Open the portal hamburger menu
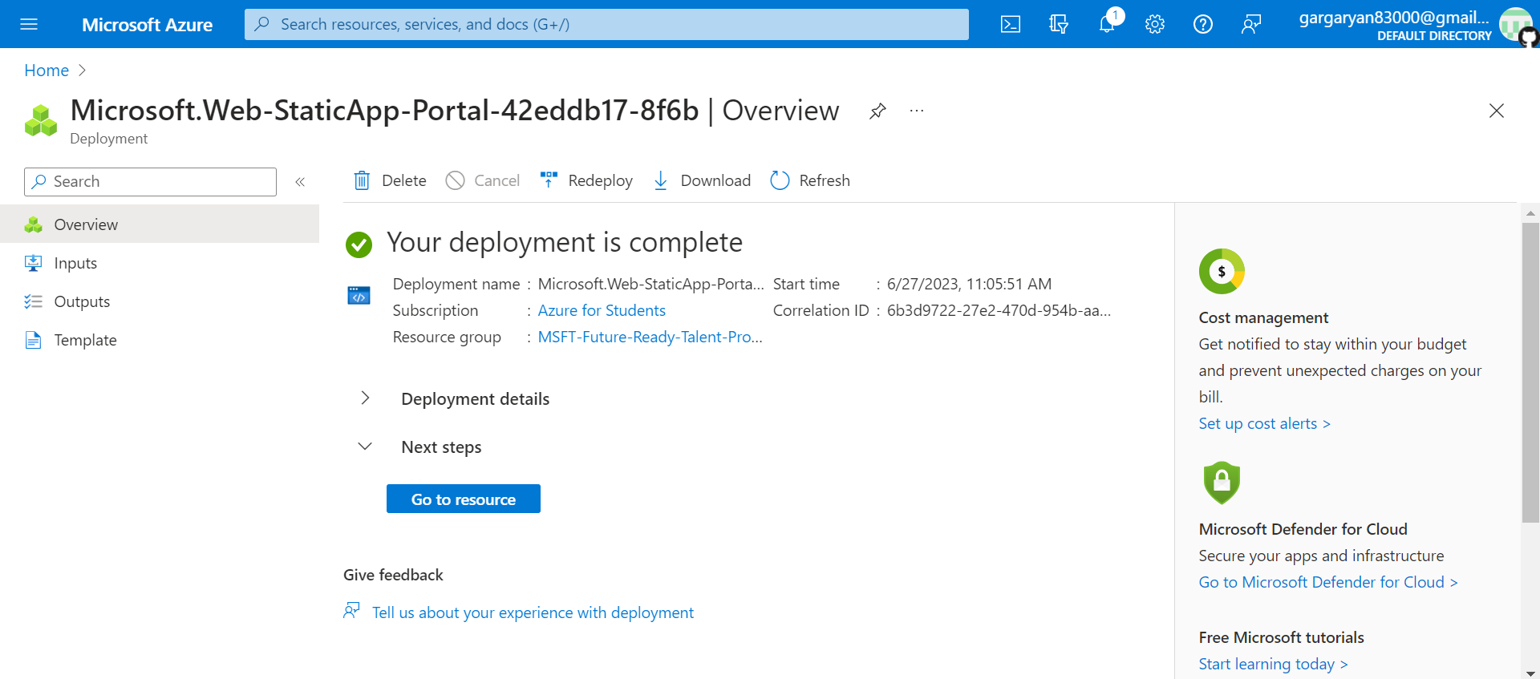Screen dimensions: 1540x679 click(29, 24)
